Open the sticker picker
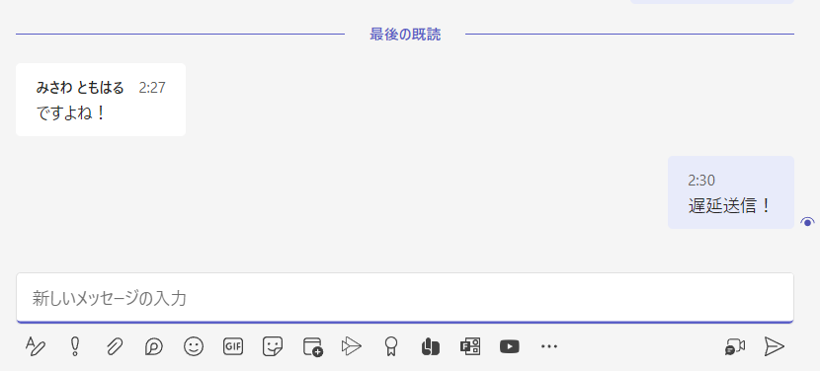The image size is (820, 371). click(x=273, y=346)
